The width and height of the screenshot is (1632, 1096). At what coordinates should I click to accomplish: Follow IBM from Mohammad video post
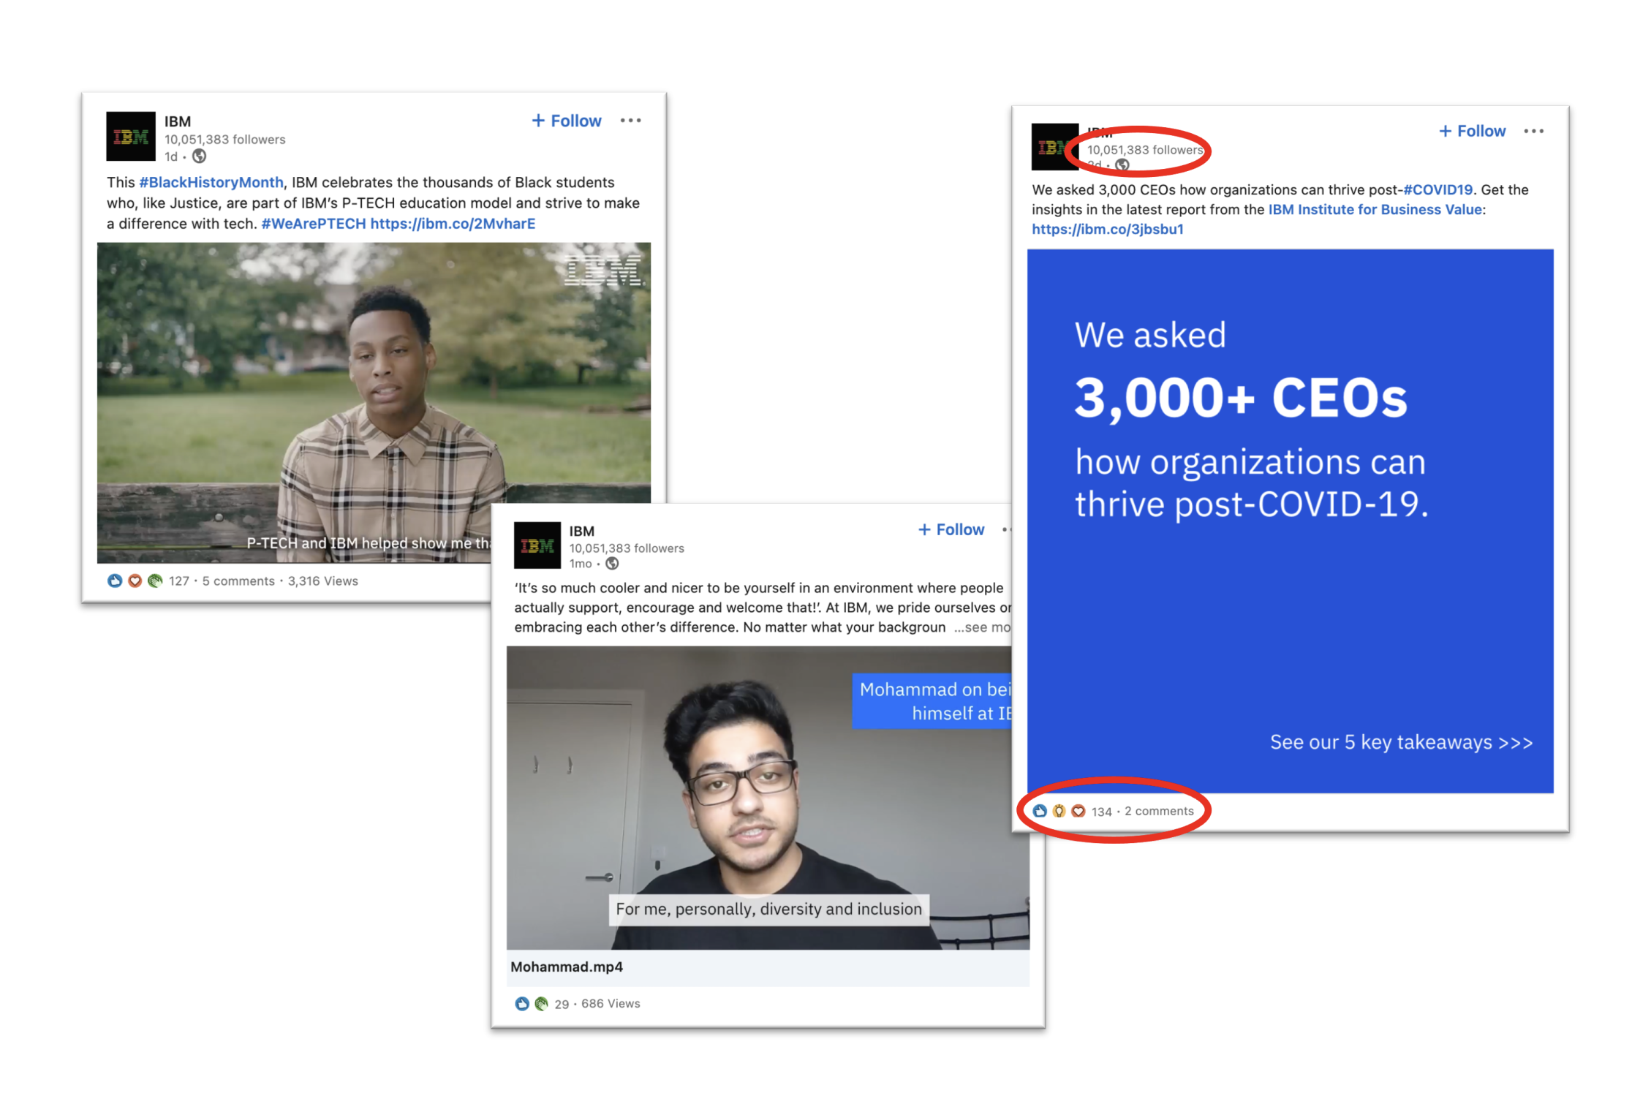pyautogui.click(x=951, y=529)
